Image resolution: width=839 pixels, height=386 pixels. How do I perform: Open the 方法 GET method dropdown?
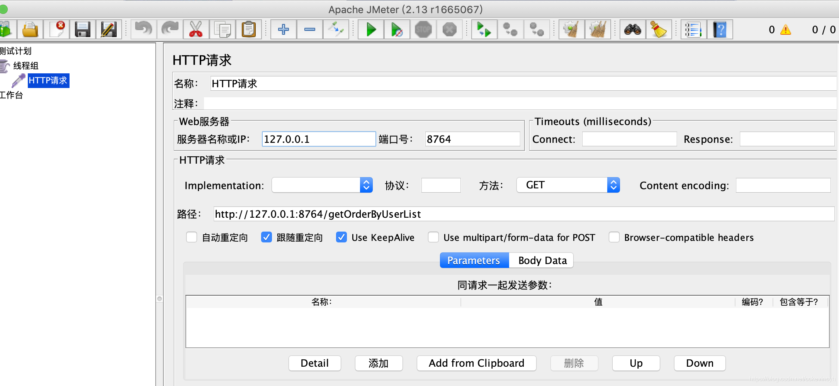(568, 185)
